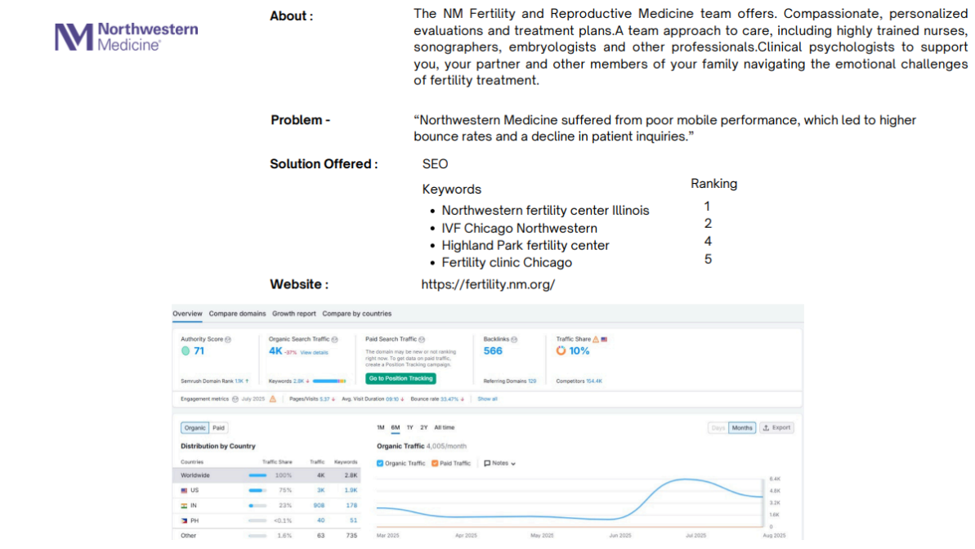The height and width of the screenshot is (549, 975).
Task: Open the Compare domains tab
Action: pos(237,314)
